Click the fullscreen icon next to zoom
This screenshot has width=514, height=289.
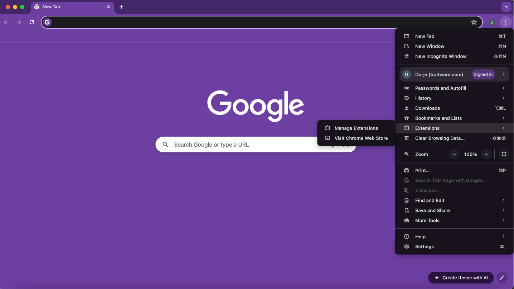pyautogui.click(x=504, y=154)
